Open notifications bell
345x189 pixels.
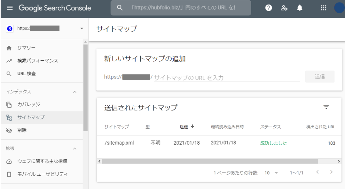pos(300,8)
